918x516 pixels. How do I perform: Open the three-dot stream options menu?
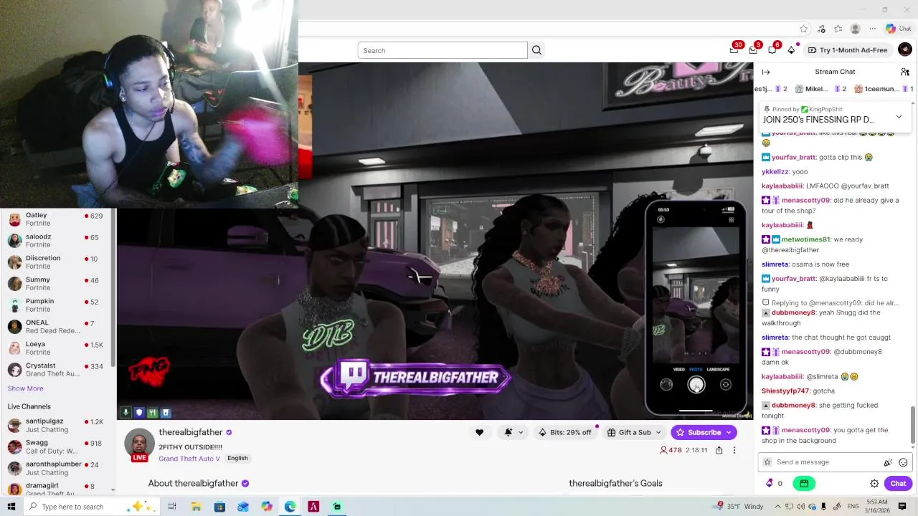[x=734, y=450]
